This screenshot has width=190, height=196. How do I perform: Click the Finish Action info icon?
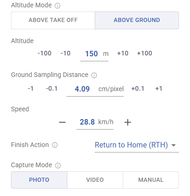(x=54, y=145)
